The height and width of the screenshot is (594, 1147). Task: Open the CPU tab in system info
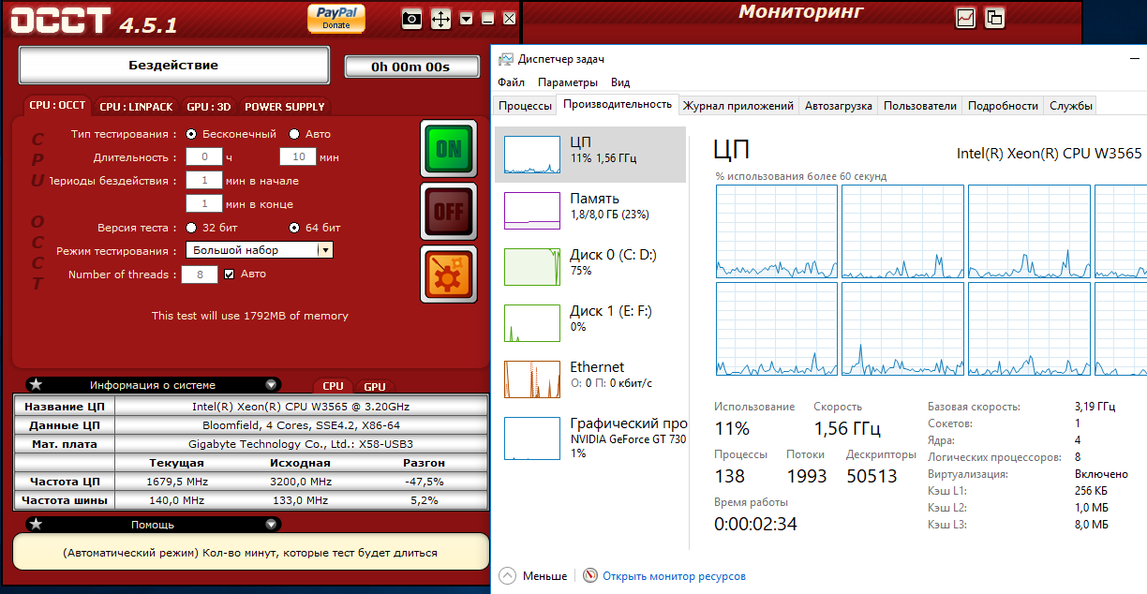click(333, 386)
